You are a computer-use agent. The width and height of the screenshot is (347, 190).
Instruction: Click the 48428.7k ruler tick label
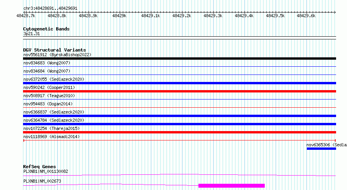click(x=26, y=16)
